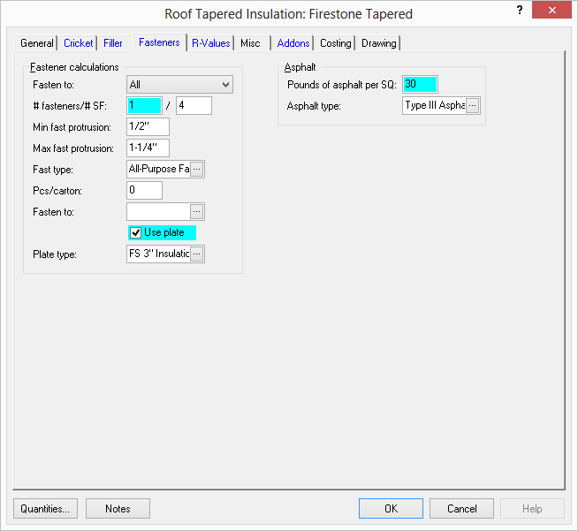Click the Notes button

click(x=118, y=509)
